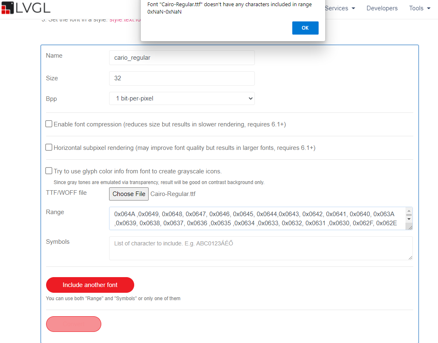Click the Range box resize handle
The image size is (438, 343).
click(x=410, y=228)
